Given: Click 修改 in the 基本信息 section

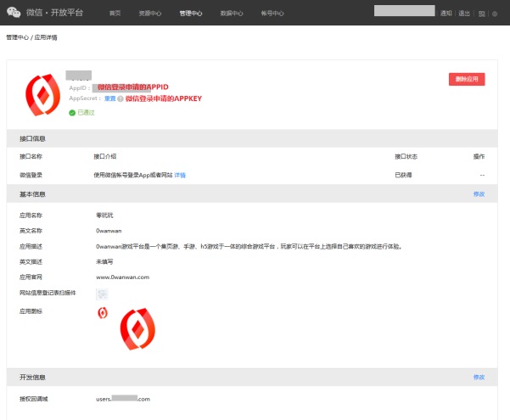Looking at the screenshot, I should click(479, 194).
